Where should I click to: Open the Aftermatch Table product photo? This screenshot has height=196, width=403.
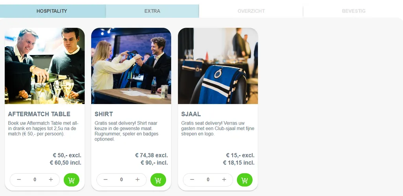(x=44, y=66)
